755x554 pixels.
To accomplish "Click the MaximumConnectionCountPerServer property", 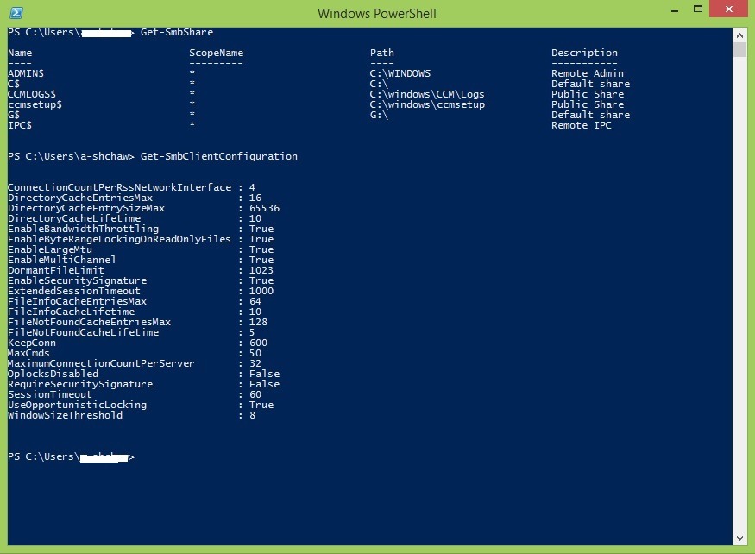I will click(101, 363).
